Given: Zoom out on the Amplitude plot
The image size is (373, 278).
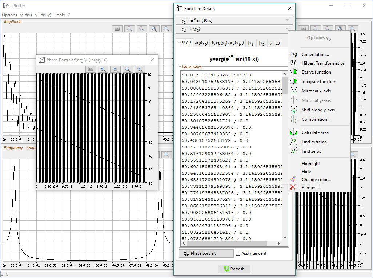Looking at the screenshot, I should coord(142,29).
